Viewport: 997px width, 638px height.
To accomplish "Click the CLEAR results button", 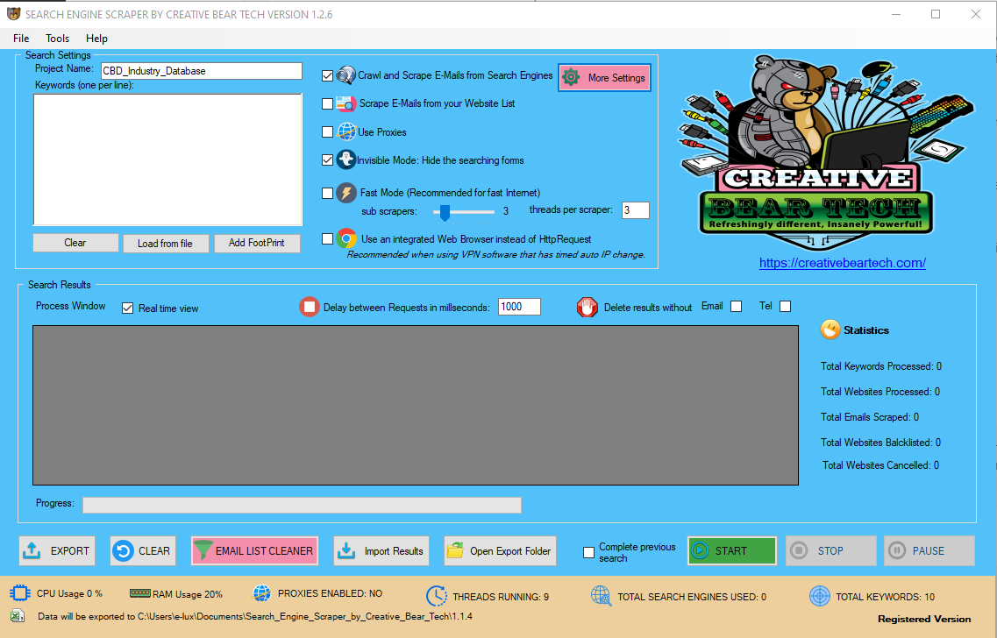I will click(x=143, y=550).
